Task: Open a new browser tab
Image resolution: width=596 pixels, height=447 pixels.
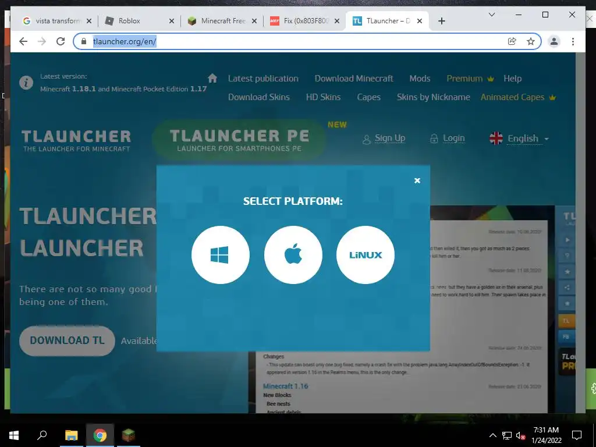Action: [441, 21]
